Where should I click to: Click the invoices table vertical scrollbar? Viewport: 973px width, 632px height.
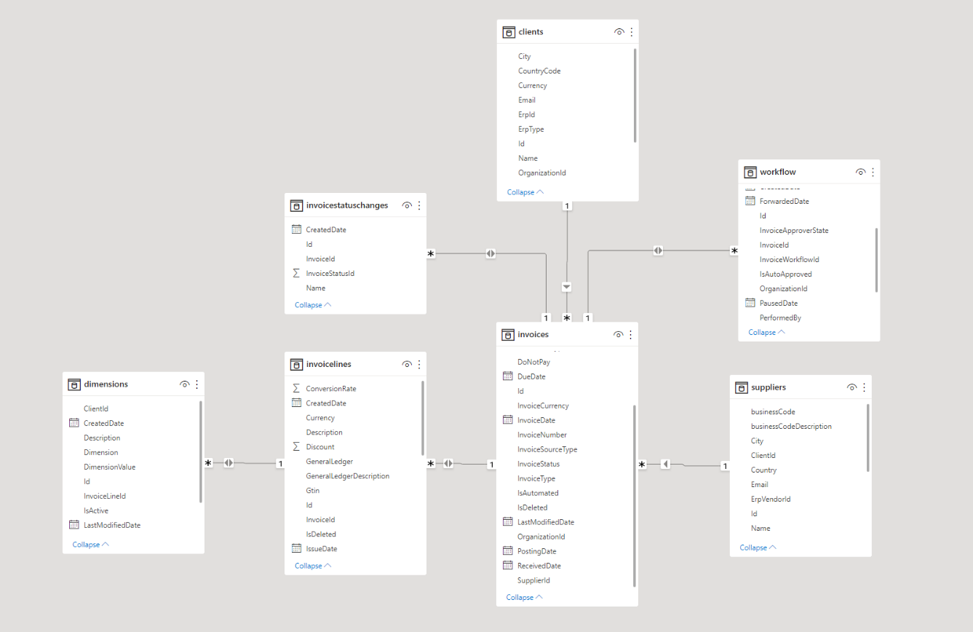click(634, 495)
